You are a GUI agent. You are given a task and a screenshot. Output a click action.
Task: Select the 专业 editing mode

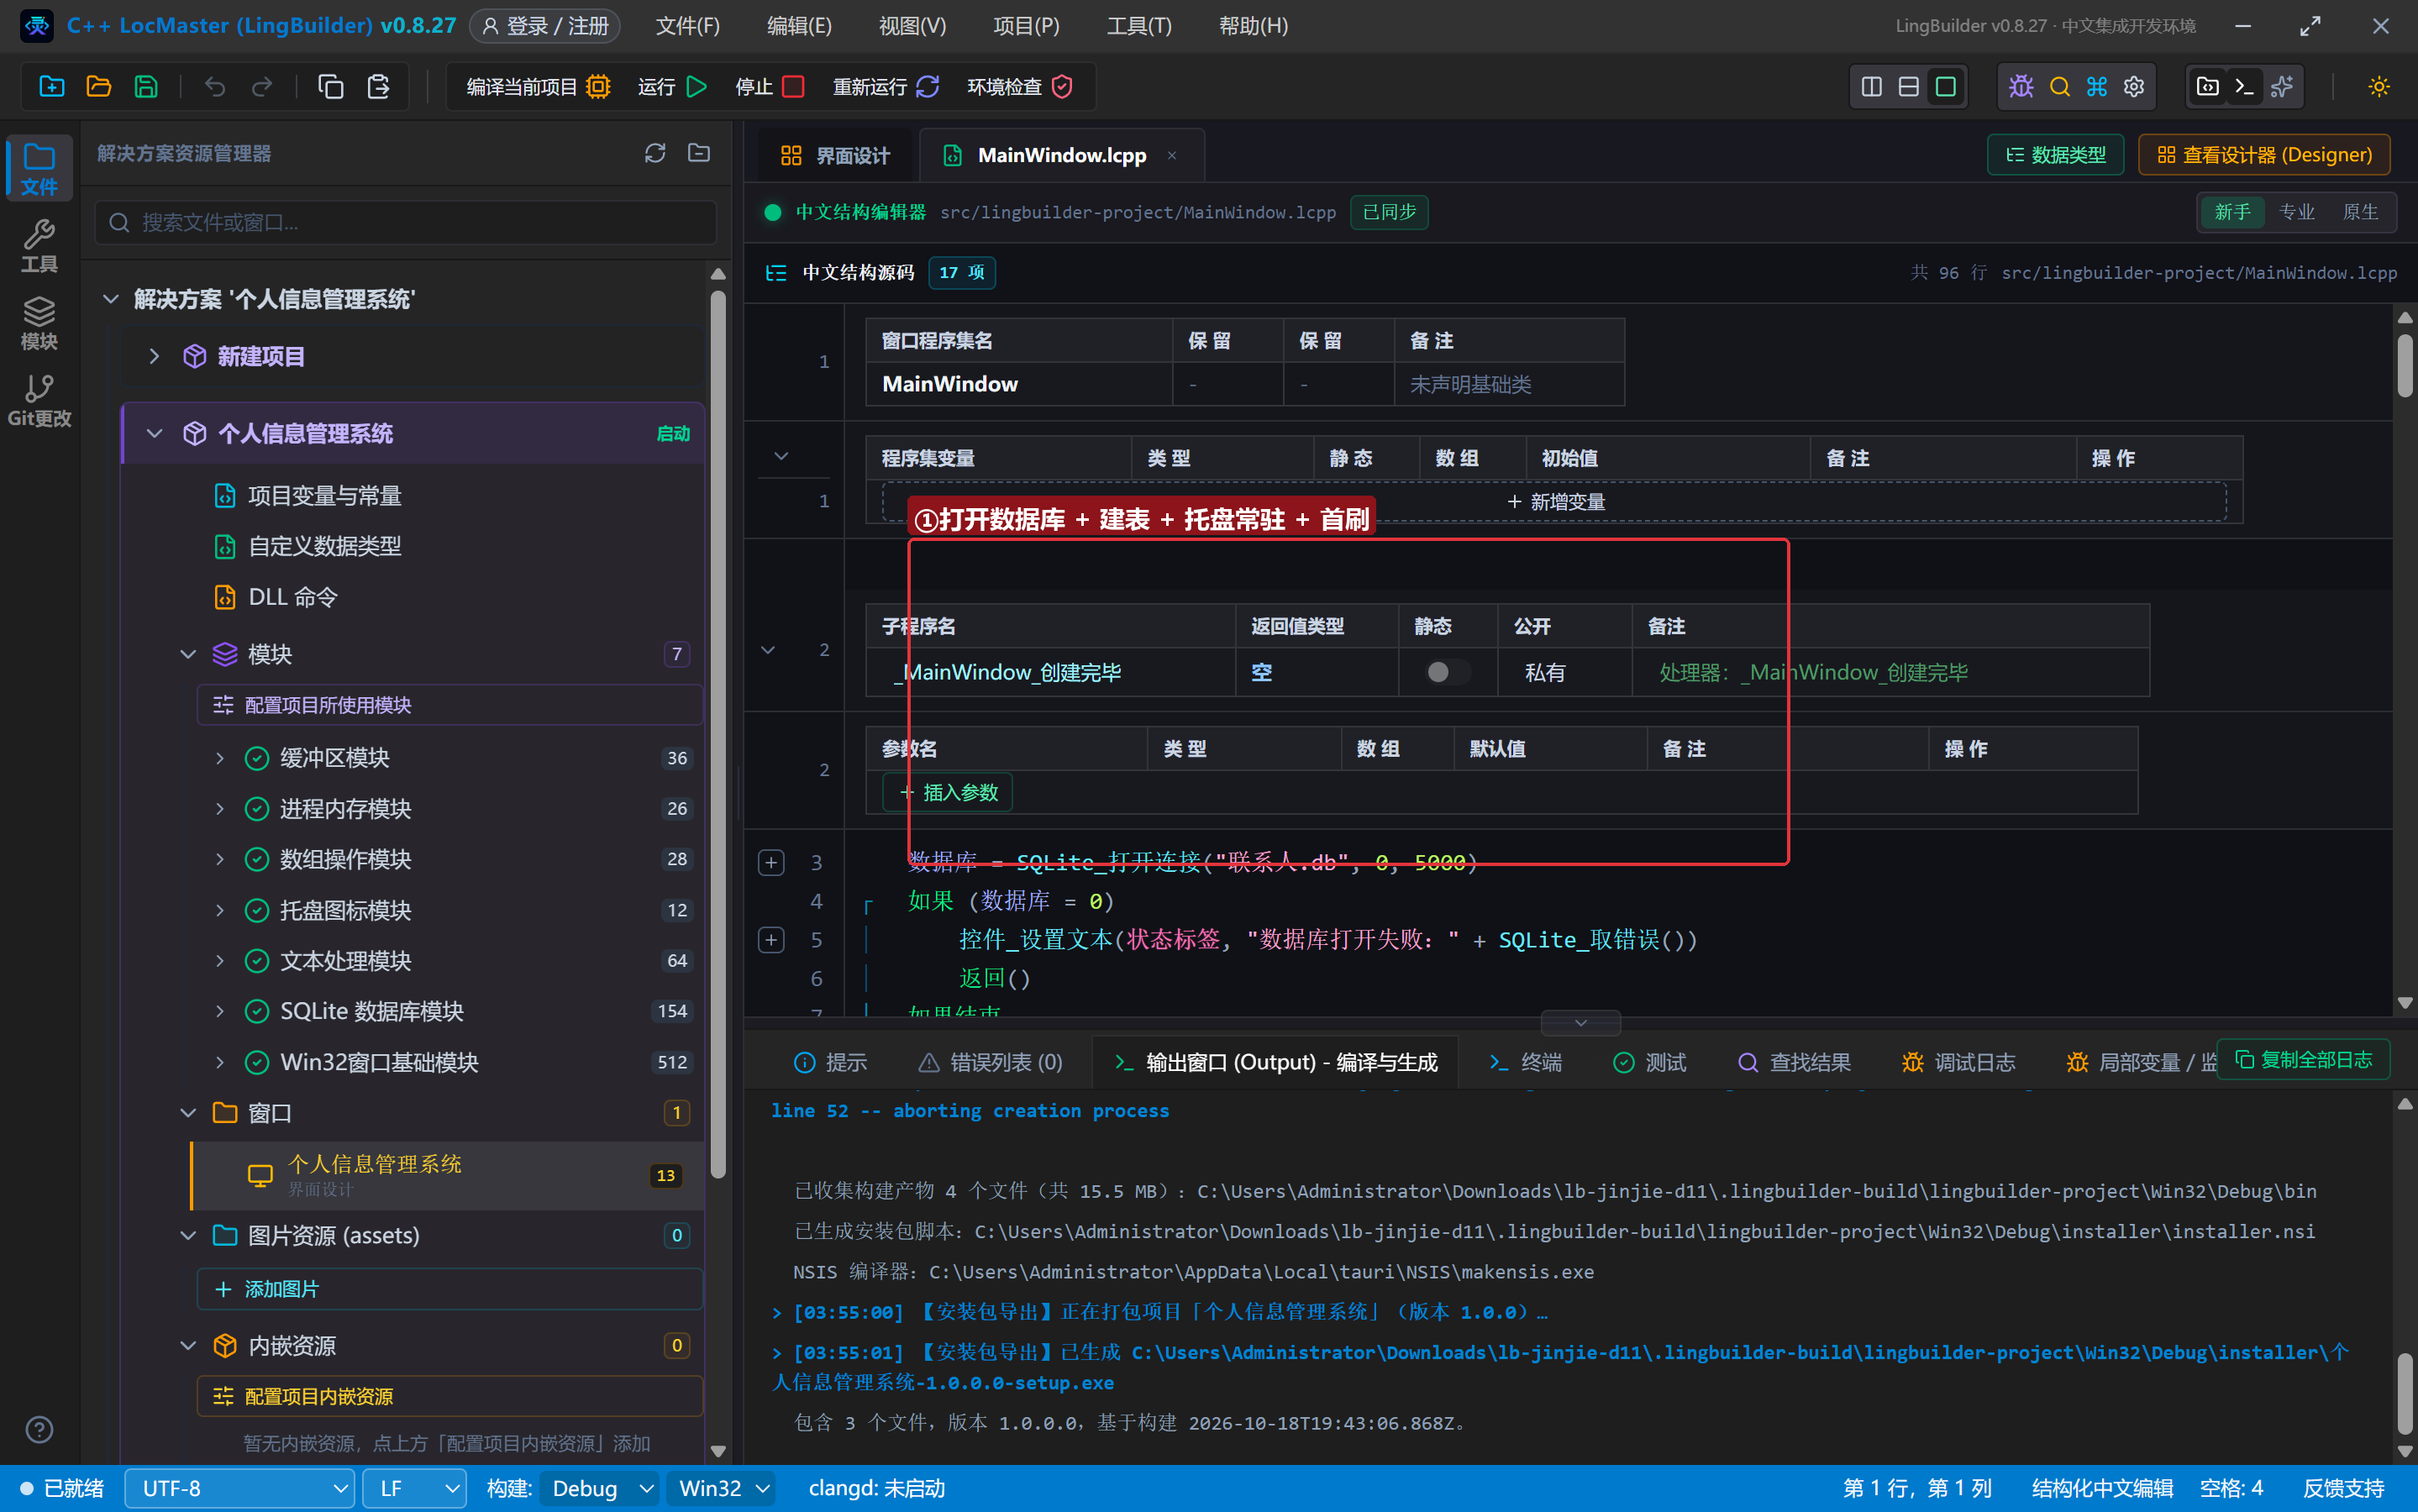tap(2296, 212)
